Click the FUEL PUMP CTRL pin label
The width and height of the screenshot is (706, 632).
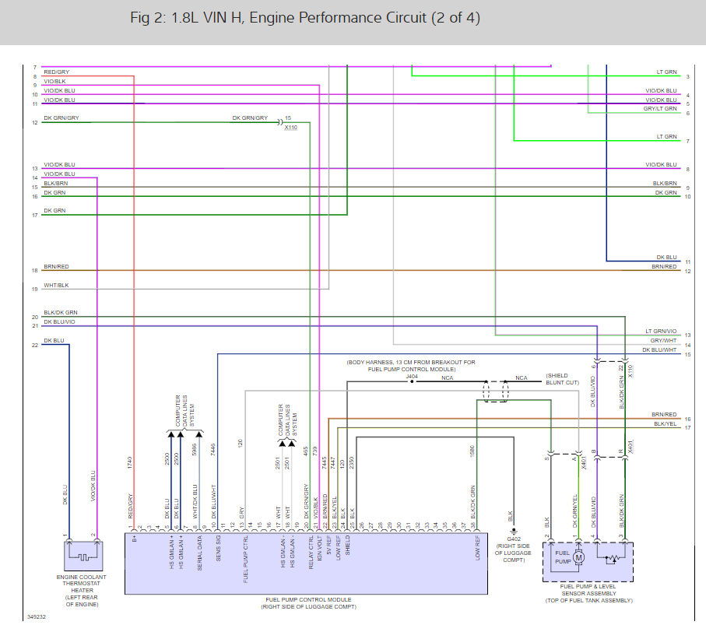[x=246, y=559]
